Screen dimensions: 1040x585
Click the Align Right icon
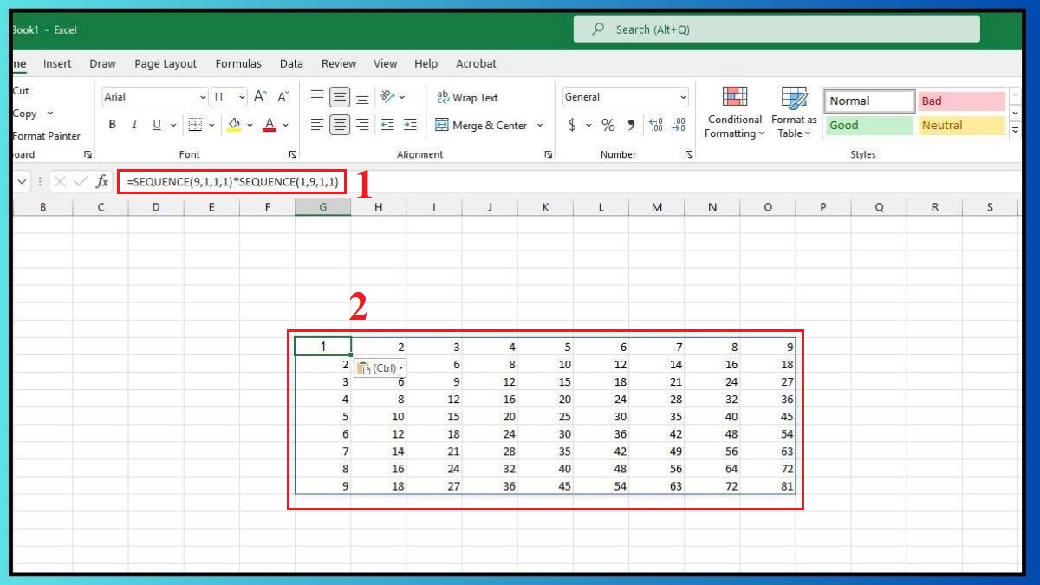click(362, 125)
